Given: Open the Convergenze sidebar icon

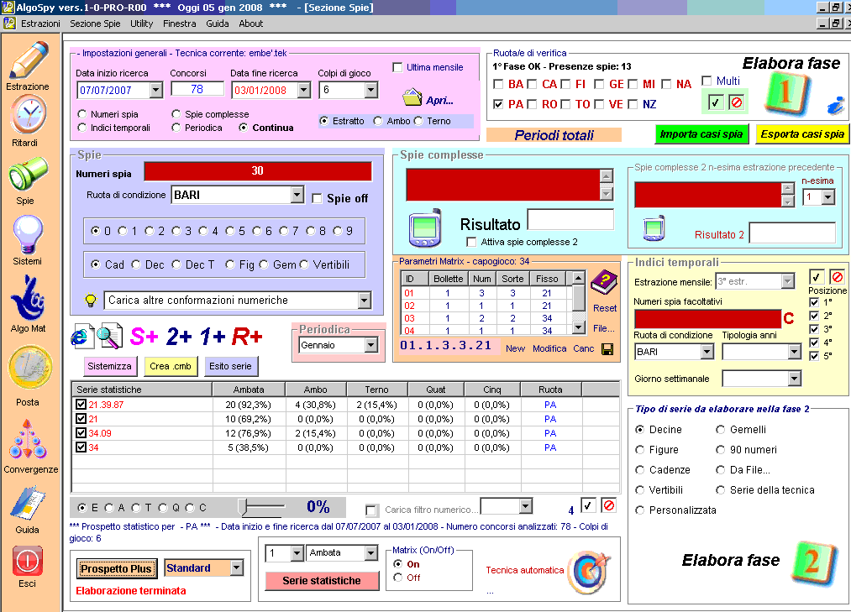Looking at the screenshot, I should tap(28, 439).
